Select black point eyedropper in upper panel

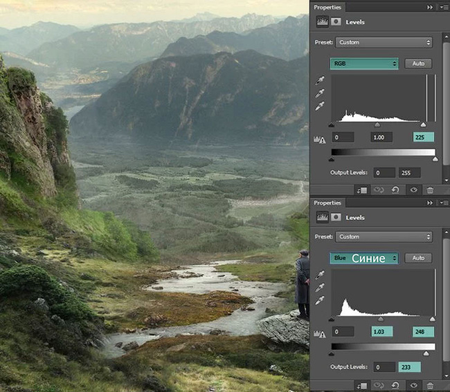click(x=320, y=80)
